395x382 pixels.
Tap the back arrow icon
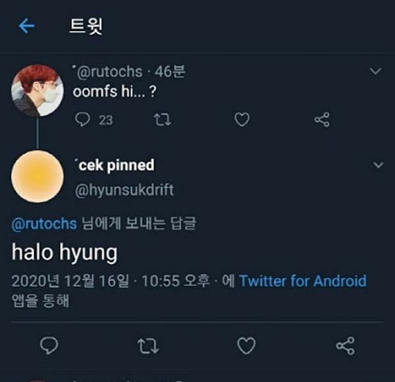[26, 26]
